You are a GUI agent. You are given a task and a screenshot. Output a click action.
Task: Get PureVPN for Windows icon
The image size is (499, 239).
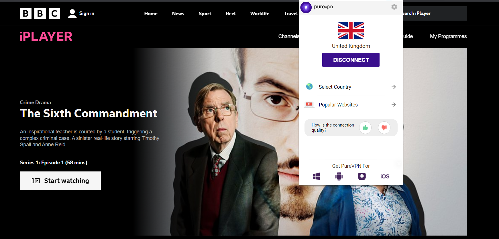[316, 176]
